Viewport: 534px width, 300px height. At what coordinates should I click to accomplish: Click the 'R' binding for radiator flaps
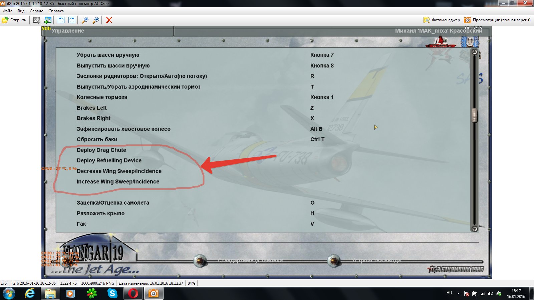(312, 76)
